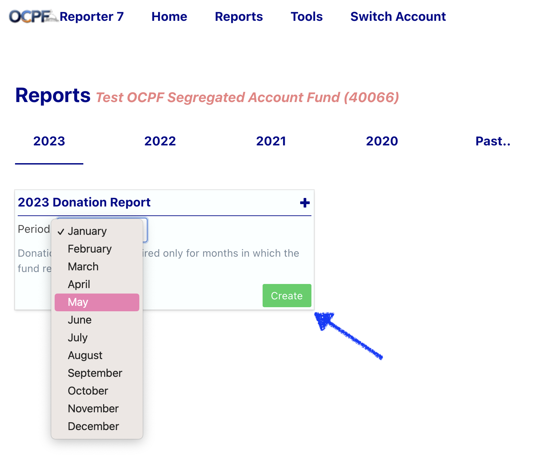Image resolution: width=545 pixels, height=456 pixels.
Task: Open the Reports navigation item
Action: click(239, 16)
